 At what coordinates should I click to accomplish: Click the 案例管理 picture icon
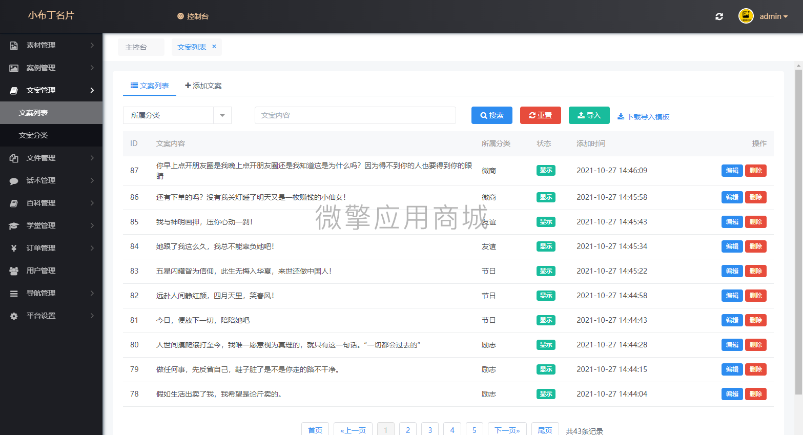[14, 68]
